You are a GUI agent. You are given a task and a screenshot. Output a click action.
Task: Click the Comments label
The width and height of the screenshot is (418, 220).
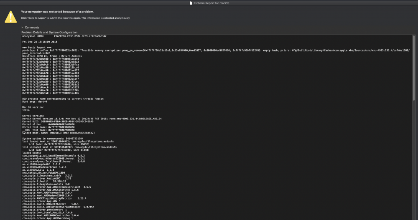(32, 28)
